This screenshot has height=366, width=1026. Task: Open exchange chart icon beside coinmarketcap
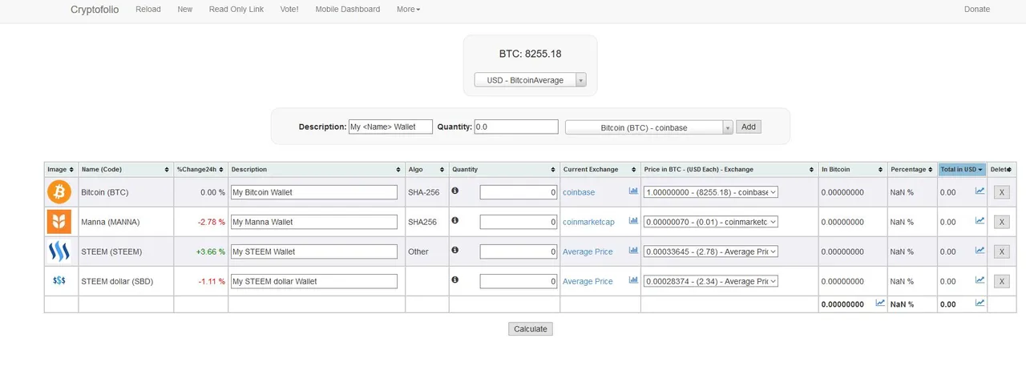tap(633, 220)
